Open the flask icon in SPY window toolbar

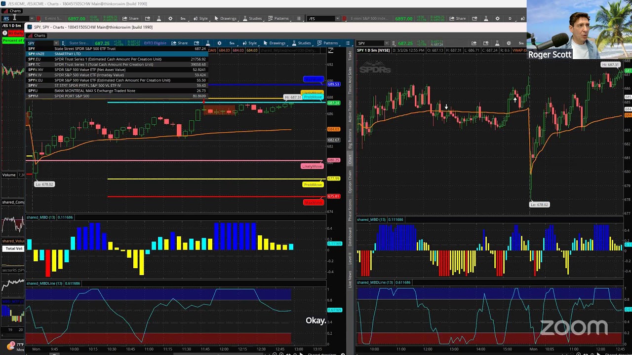[x=208, y=43]
